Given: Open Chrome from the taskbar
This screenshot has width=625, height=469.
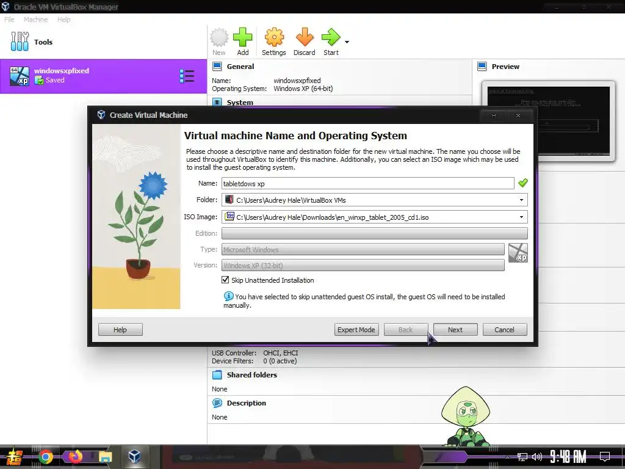Looking at the screenshot, I should coord(46,457).
